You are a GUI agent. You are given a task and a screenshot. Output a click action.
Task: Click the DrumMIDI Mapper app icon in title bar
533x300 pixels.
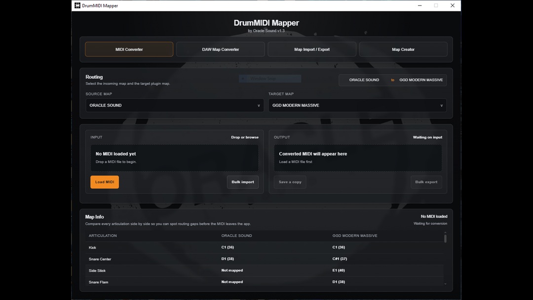point(77,5)
